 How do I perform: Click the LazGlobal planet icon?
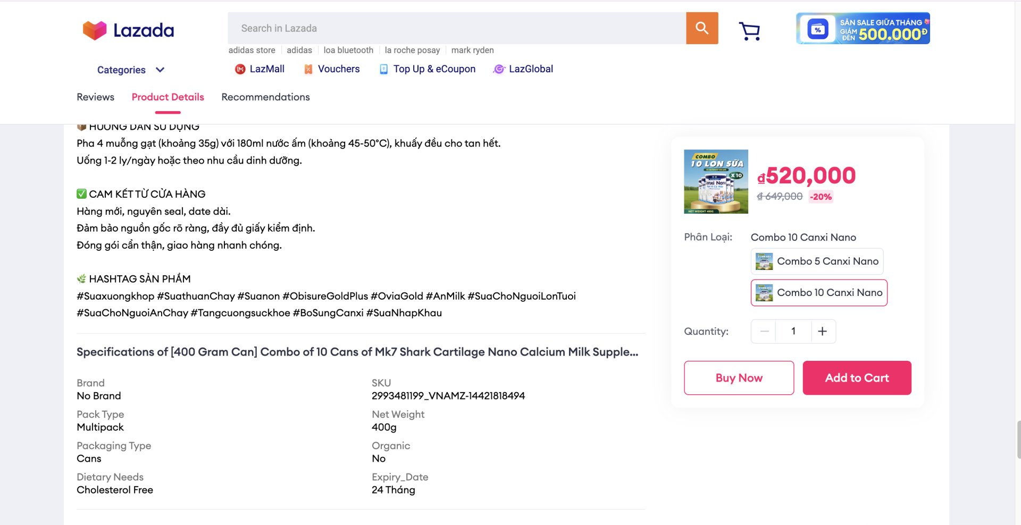point(499,69)
